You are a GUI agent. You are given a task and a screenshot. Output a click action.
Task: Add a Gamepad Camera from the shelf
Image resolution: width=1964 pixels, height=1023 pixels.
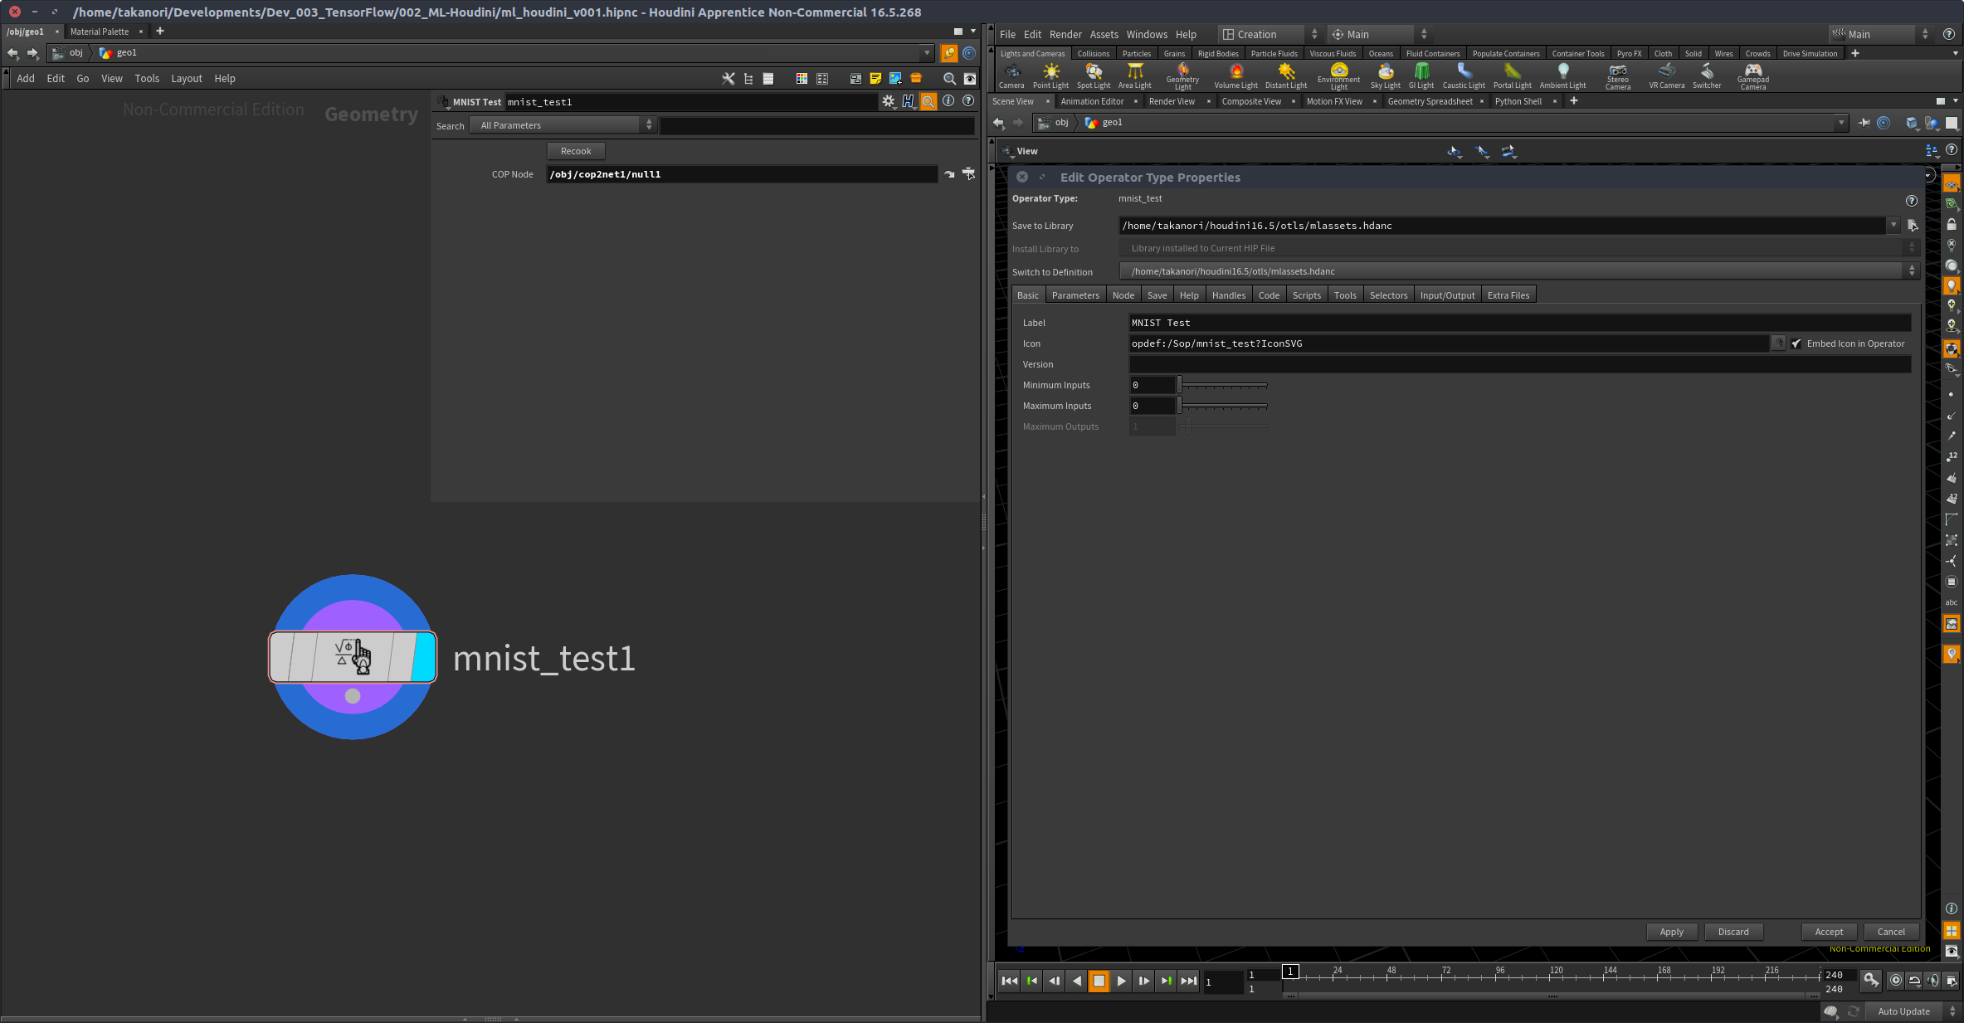click(1753, 76)
